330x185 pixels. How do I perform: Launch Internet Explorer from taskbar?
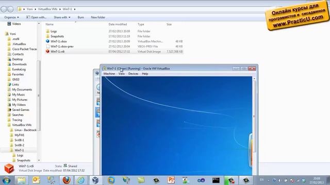tap(81, 180)
